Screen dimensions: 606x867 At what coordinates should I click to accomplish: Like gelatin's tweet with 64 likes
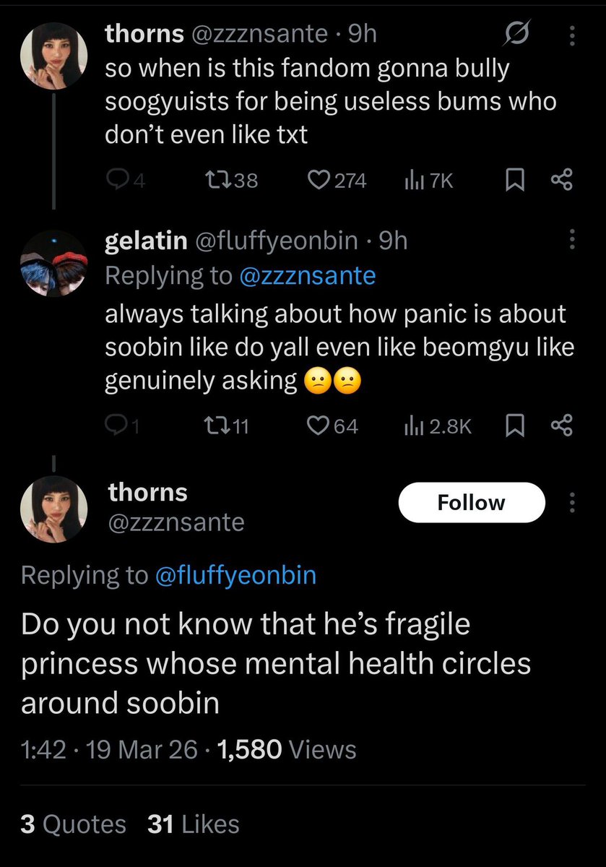coord(333,427)
